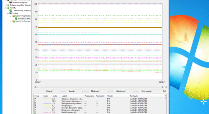Click the Zdefiniowany przez użytkownika icon

pos(10,10)
